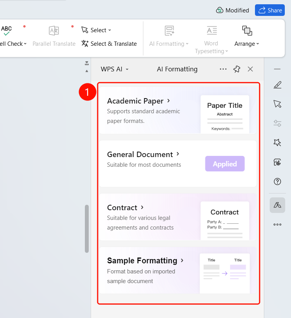Click the minus icon in right sidebar
The width and height of the screenshot is (291, 318).
[x=277, y=69]
